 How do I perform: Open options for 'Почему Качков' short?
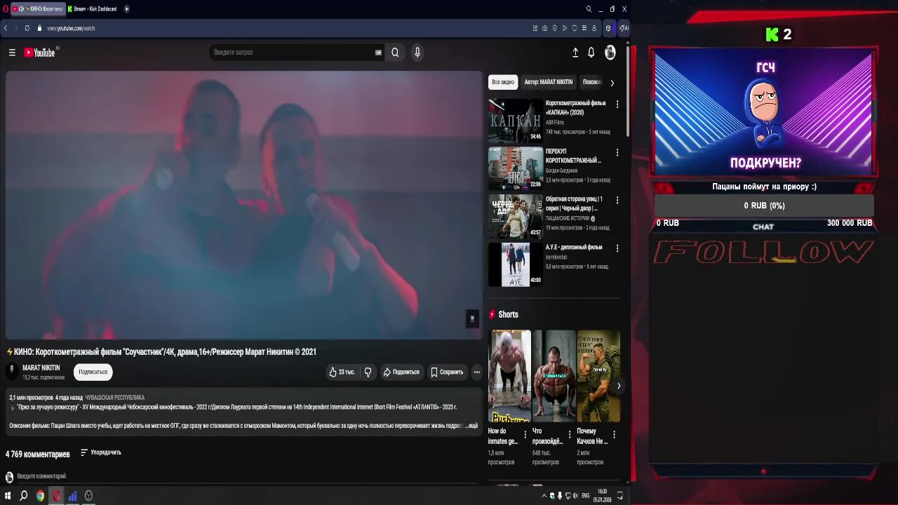(x=614, y=435)
